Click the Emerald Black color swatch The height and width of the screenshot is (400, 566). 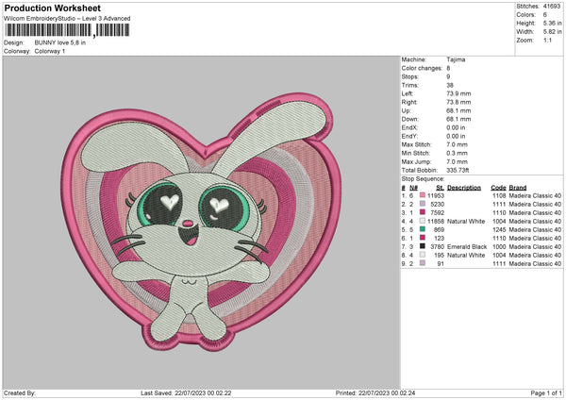pyautogui.click(x=422, y=246)
